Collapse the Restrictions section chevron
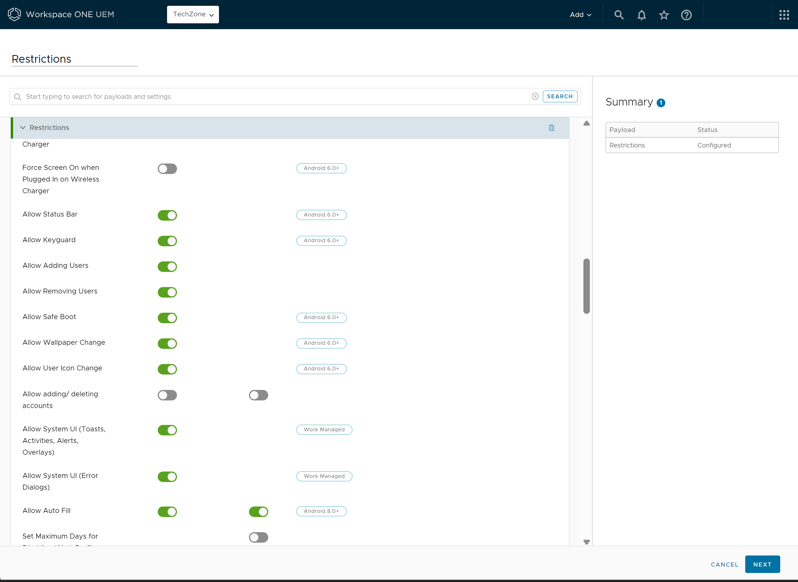 pos(23,128)
